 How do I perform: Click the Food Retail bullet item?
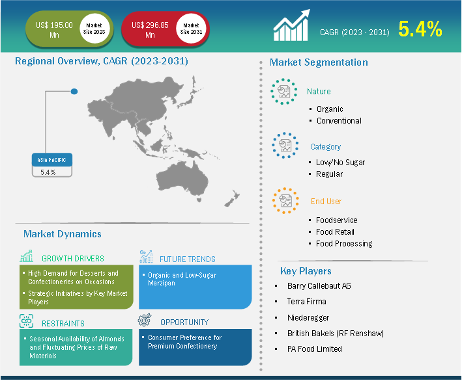(x=335, y=232)
